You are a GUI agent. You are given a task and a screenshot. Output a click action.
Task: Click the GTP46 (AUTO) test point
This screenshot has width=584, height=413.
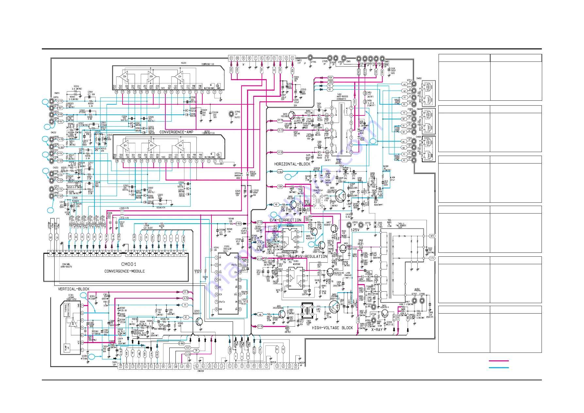(232, 113)
